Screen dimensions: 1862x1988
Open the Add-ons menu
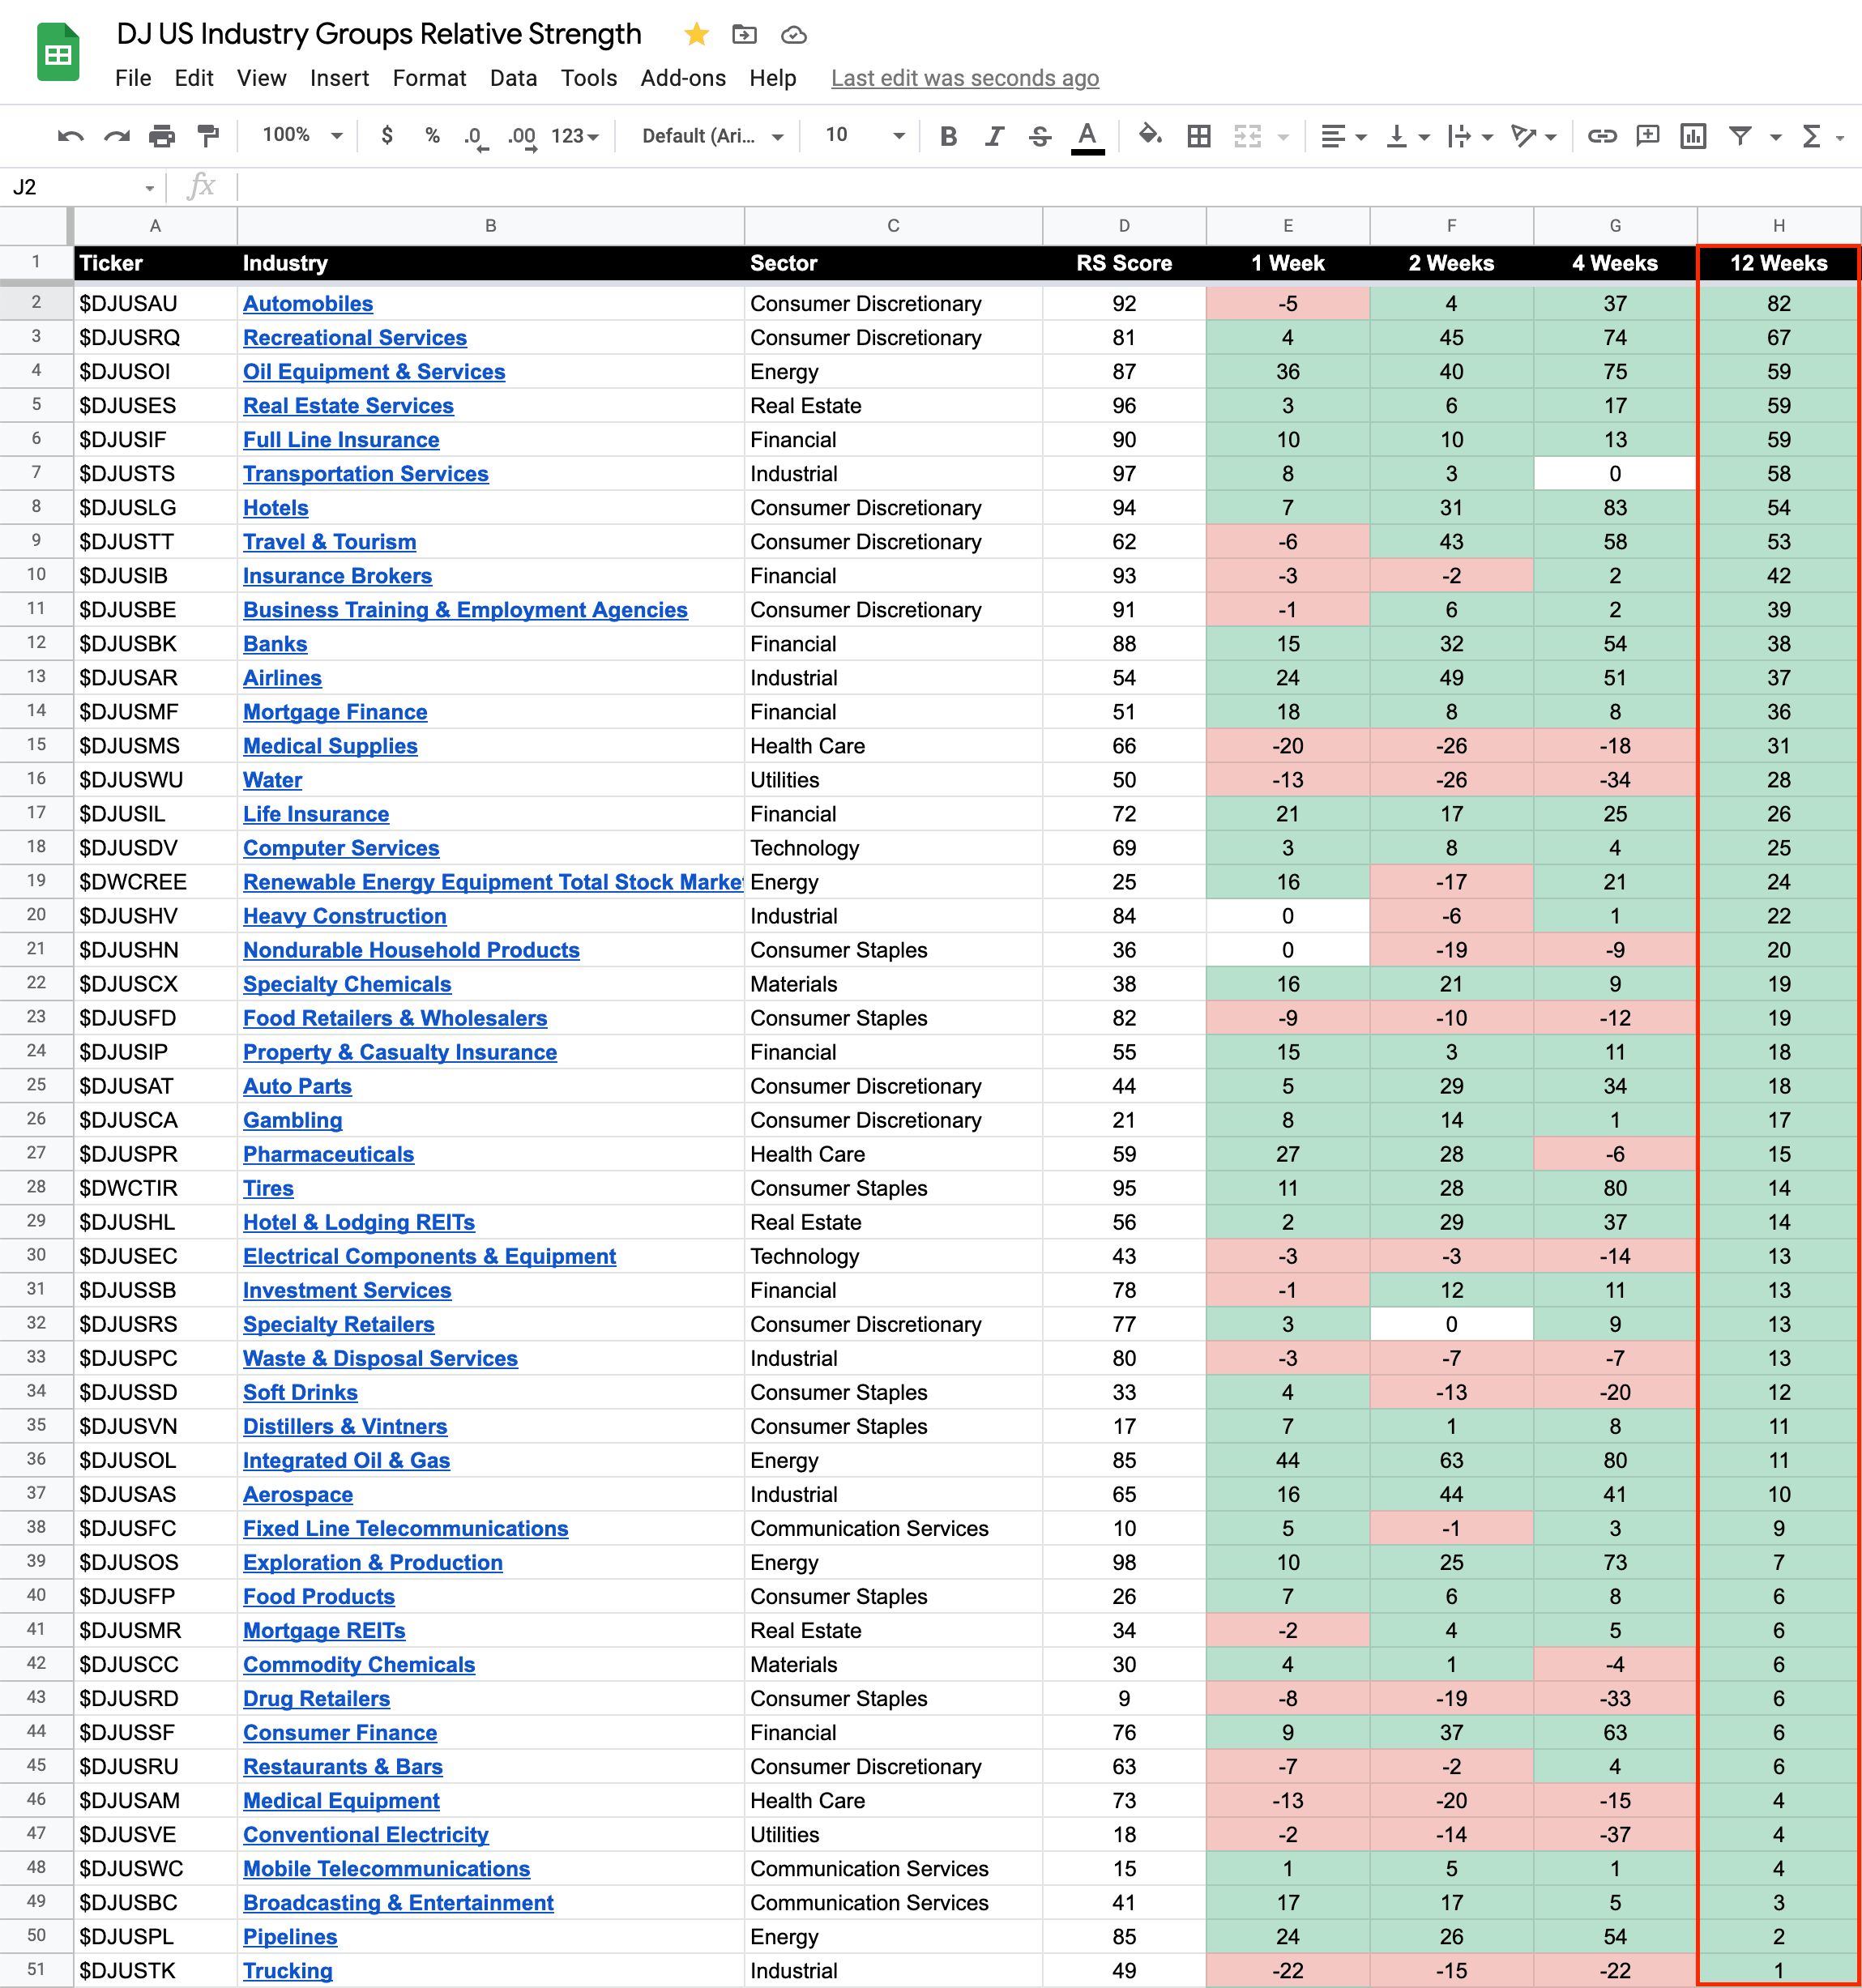pyautogui.click(x=683, y=78)
